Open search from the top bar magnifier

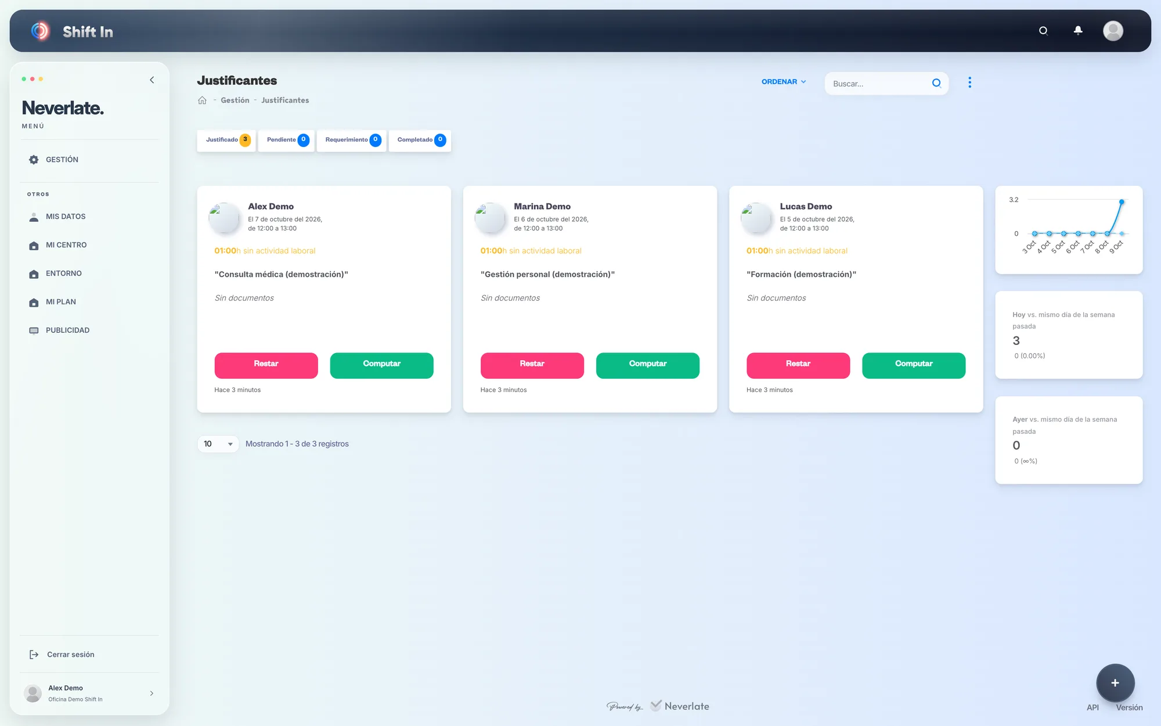point(1043,31)
